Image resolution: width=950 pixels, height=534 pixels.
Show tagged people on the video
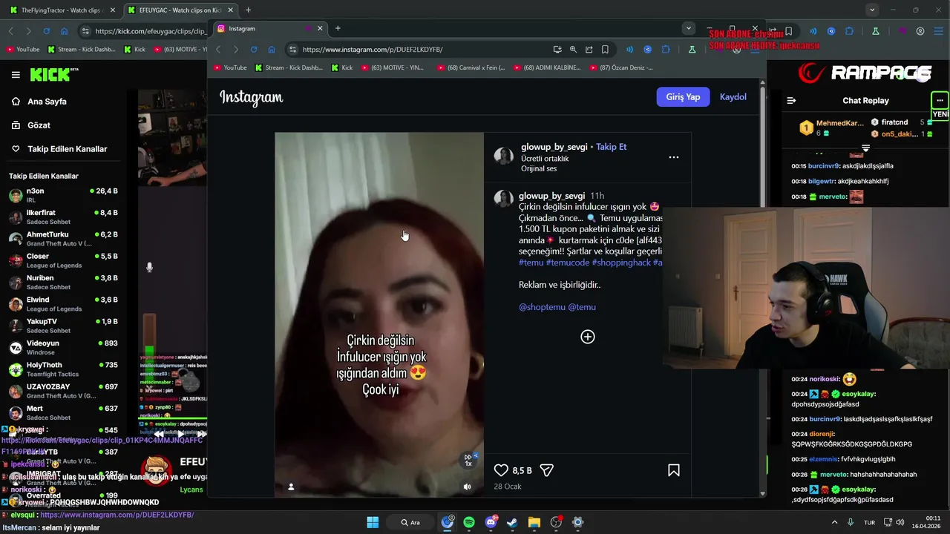(x=291, y=487)
